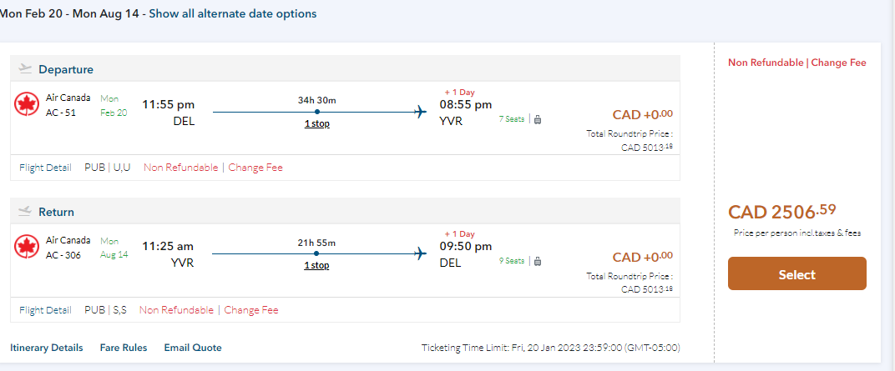Click baggage icon beside 7 Seats

tap(537, 119)
